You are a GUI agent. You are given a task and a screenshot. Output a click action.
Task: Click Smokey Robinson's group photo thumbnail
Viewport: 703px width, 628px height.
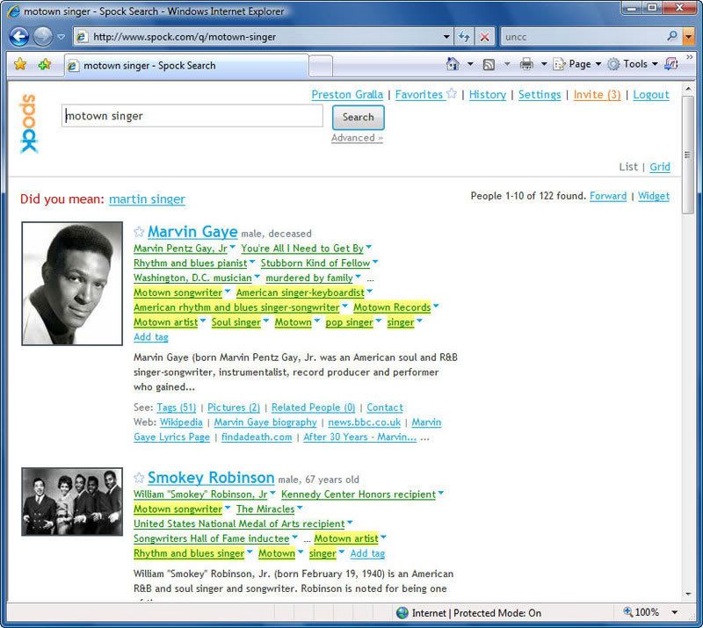[72, 502]
